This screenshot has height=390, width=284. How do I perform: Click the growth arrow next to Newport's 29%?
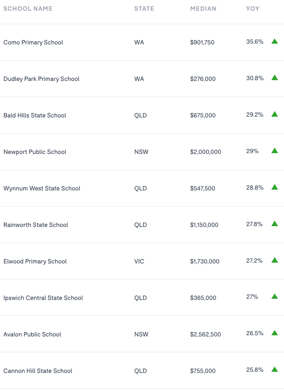coord(274,151)
